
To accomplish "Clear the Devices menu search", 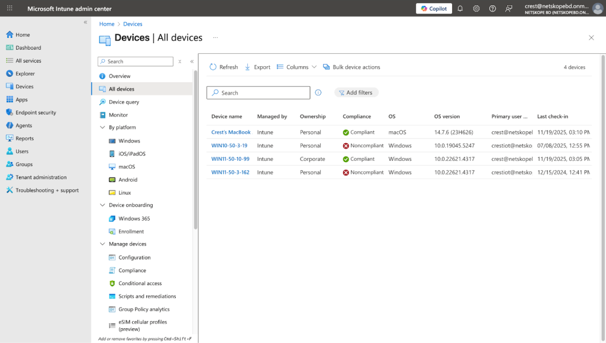I will coord(180,62).
